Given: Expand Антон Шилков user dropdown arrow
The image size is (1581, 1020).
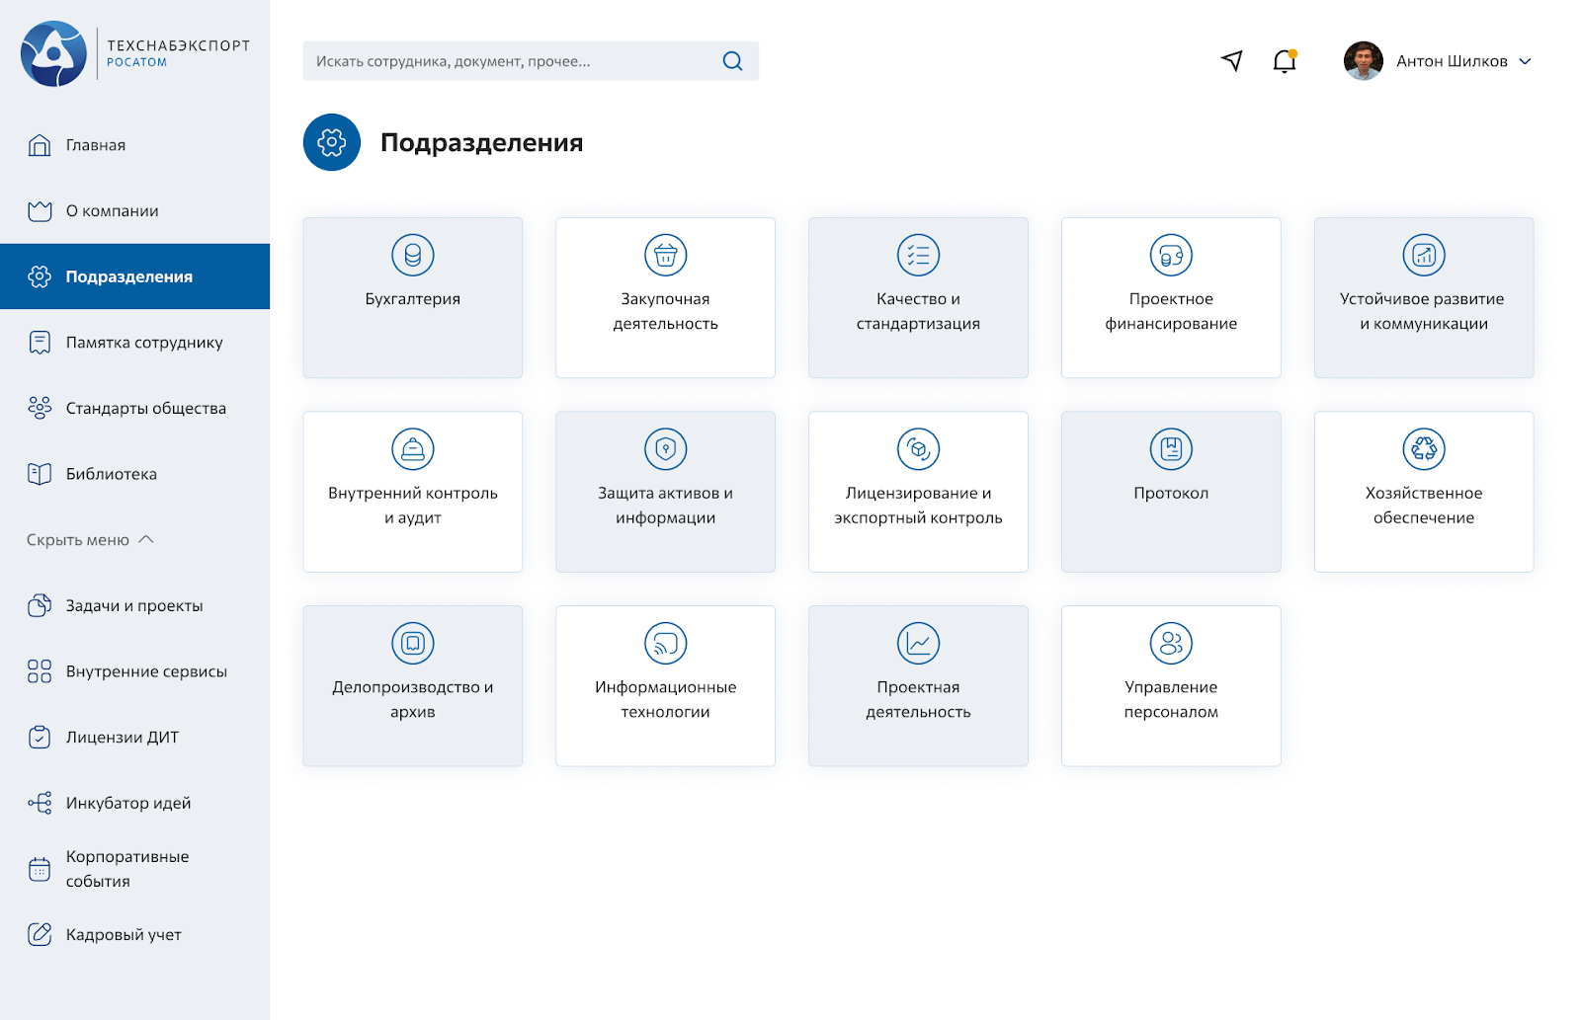Looking at the screenshot, I should pos(1525,61).
